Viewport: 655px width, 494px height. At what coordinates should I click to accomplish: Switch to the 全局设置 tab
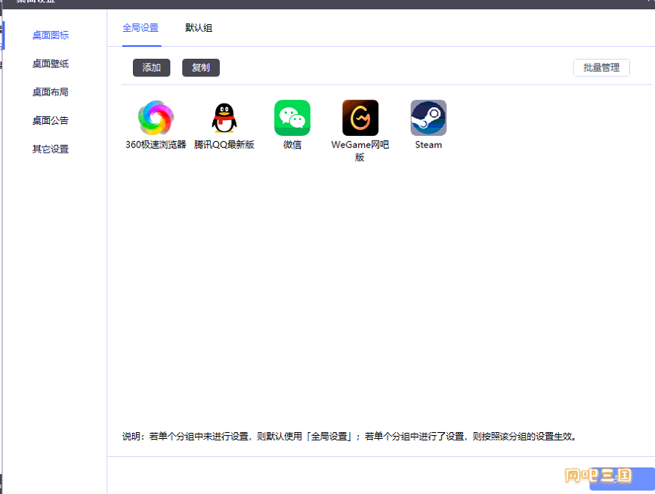coord(141,28)
